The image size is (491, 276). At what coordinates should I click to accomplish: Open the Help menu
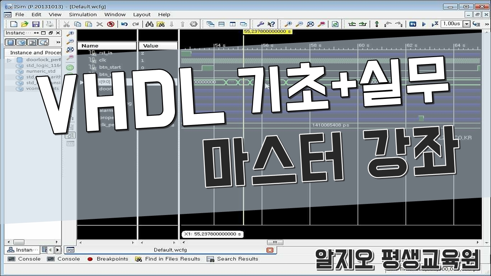point(164,15)
